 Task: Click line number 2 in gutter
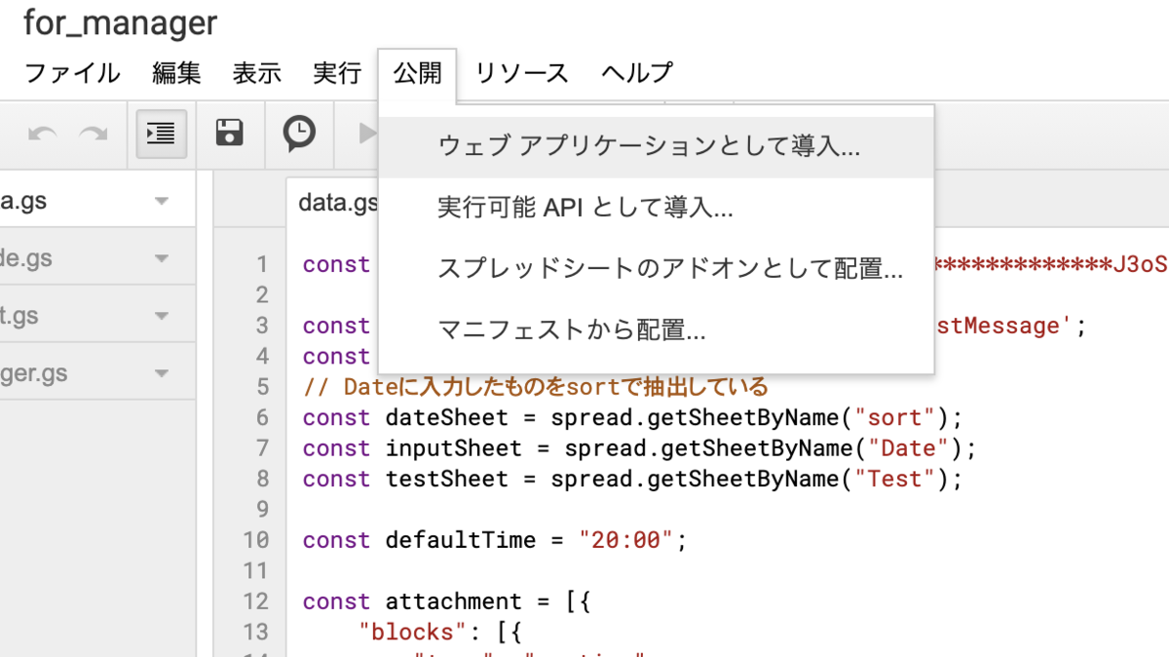tap(260, 295)
